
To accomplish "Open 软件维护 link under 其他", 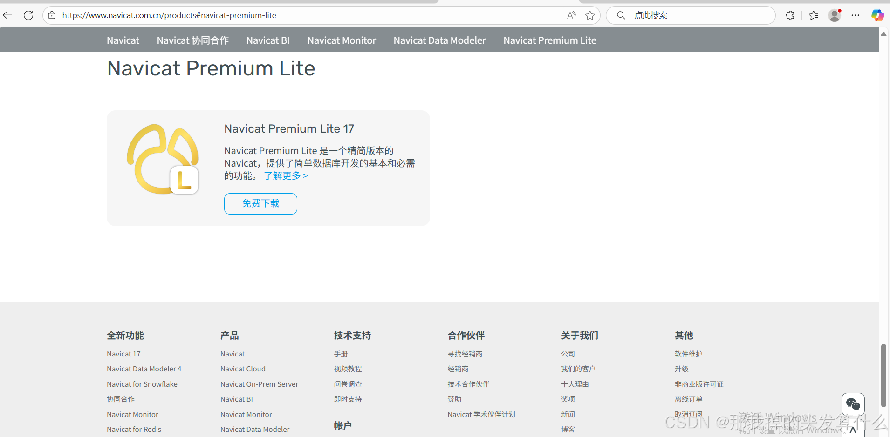I will coord(689,354).
